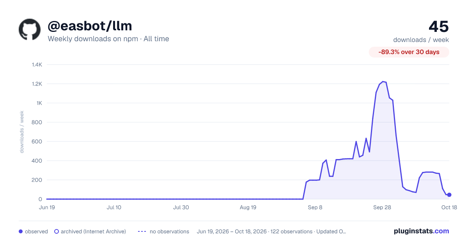Click the Jun 19 x-axis label
The image size is (468, 245).
tap(47, 207)
